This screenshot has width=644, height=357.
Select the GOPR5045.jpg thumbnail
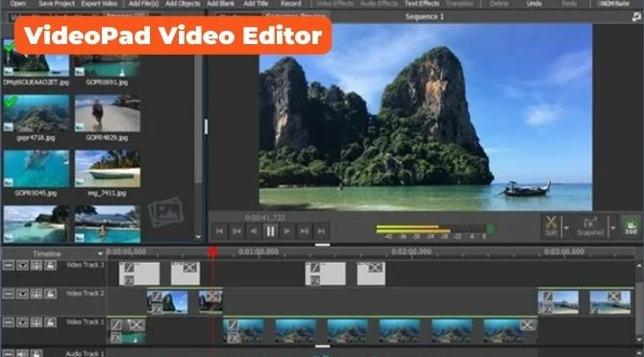coord(37,169)
